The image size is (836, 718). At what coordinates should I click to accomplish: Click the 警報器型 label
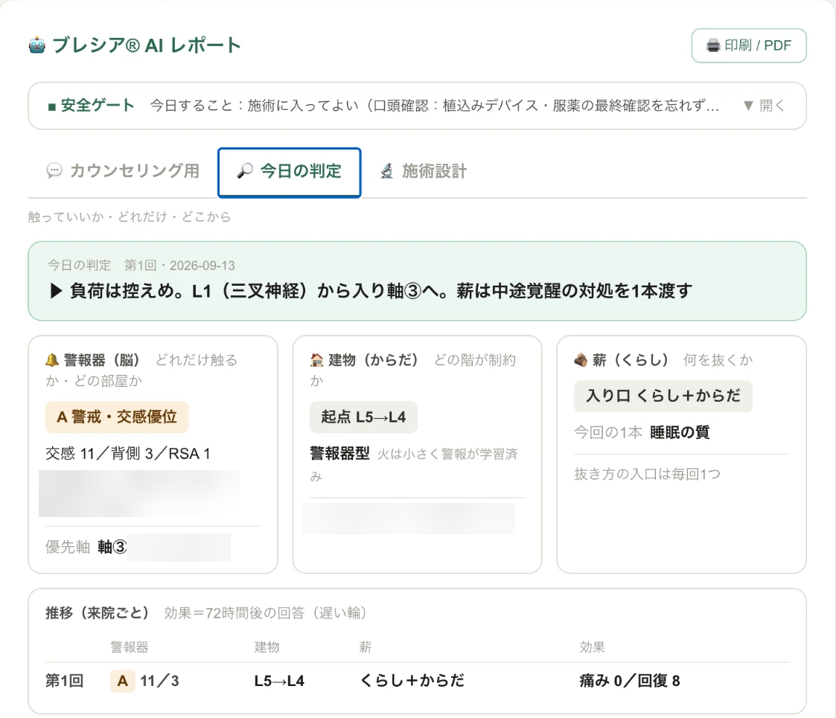point(339,454)
